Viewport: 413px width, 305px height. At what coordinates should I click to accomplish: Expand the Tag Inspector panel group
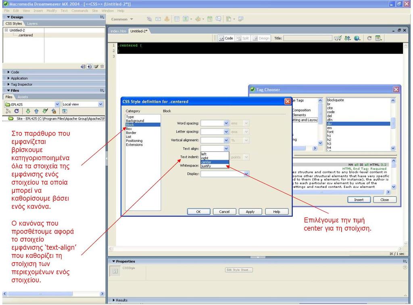[8, 84]
